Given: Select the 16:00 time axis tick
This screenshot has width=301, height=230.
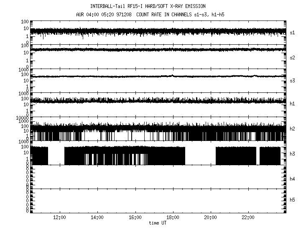Looking at the screenshot, I should pos(135,218).
